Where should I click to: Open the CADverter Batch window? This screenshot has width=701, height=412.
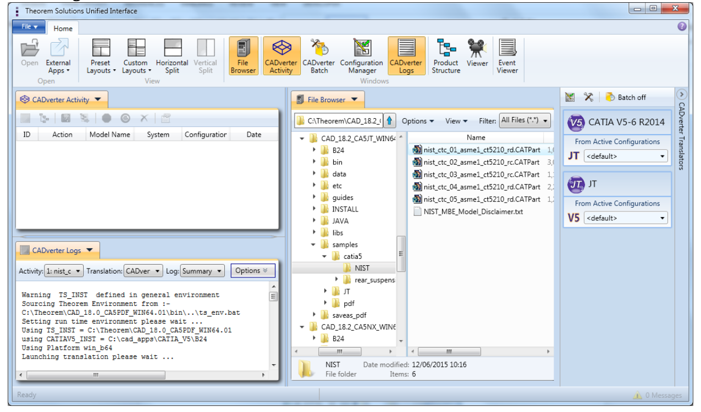[319, 56]
